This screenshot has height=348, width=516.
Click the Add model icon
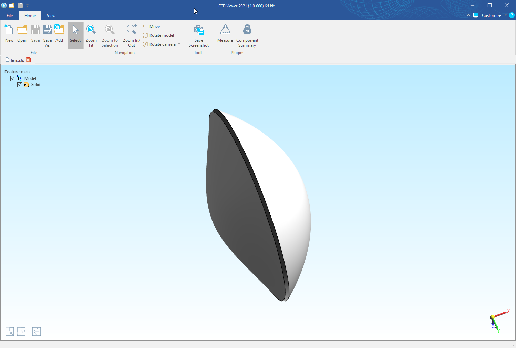[x=59, y=34]
